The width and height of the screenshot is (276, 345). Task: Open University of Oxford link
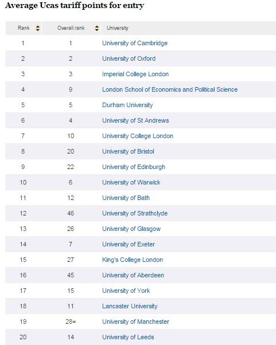point(129,58)
